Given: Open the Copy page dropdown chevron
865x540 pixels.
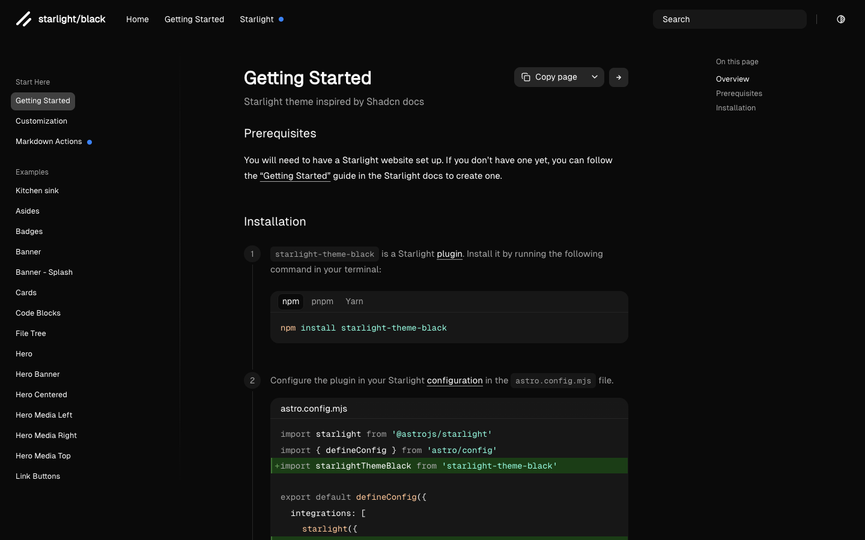Looking at the screenshot, I should tap(595, 77).
